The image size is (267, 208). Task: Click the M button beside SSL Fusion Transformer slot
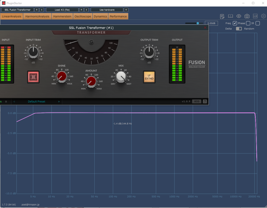tap(37, 10)
